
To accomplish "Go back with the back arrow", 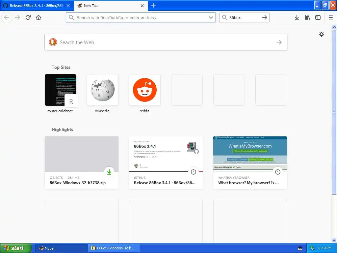I will [x=7, y=17].
